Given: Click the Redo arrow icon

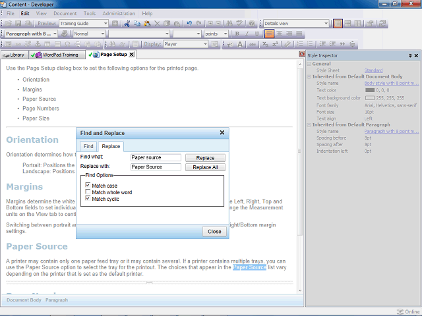Looking at the screenshot, I should click(x=199, y=24).
